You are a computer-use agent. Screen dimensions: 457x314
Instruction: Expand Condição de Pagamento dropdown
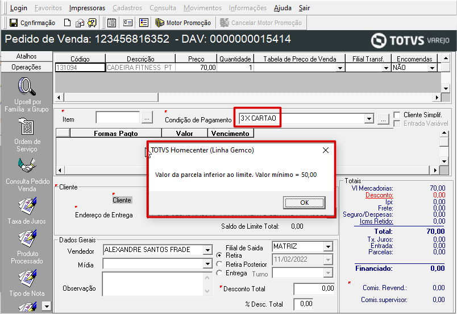point(369,119)
